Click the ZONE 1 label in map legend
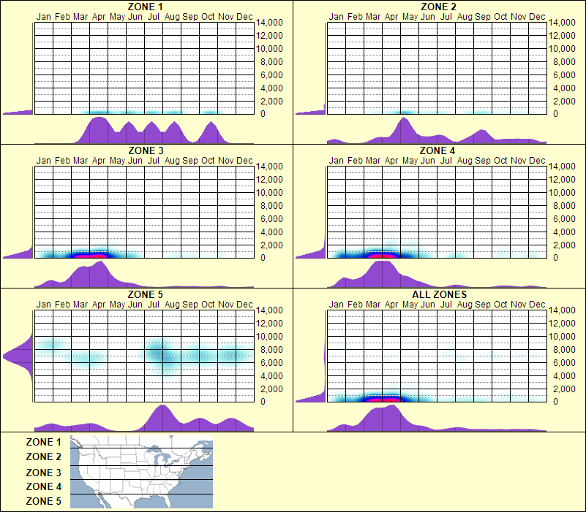The width and height of the screenshot is (586, 512). [x=43, y=442]
